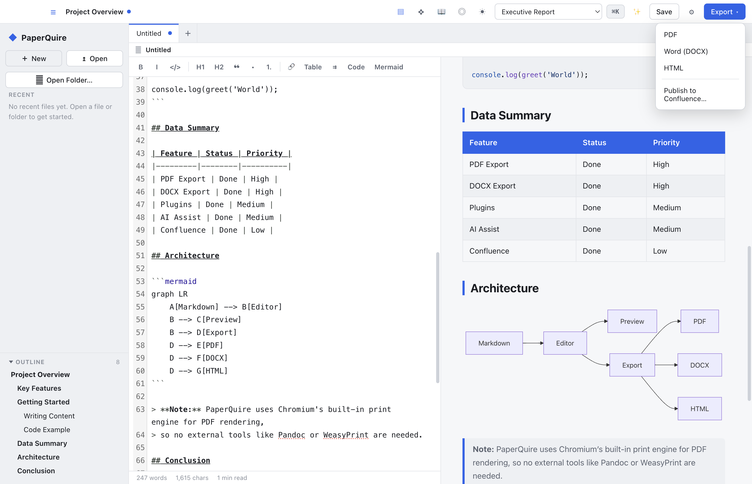Click the PaperQuire diamond logo

coord(13,38)
